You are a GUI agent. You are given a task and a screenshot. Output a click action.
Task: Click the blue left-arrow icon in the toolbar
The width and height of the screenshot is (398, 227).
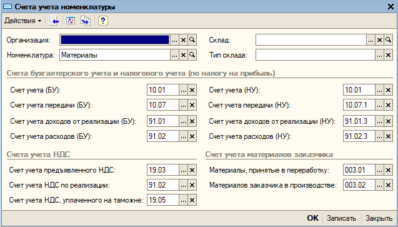tap(54, 21)
